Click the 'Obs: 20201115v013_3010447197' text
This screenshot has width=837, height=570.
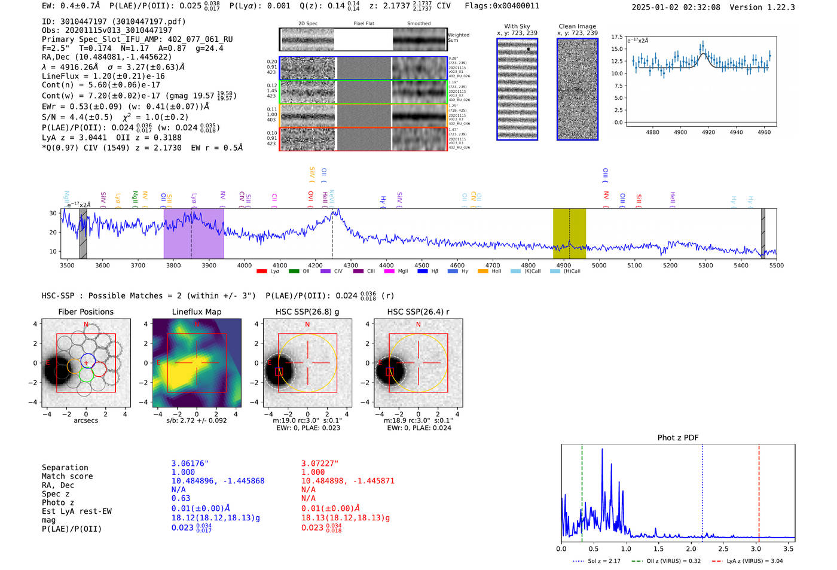click(107, 31)
